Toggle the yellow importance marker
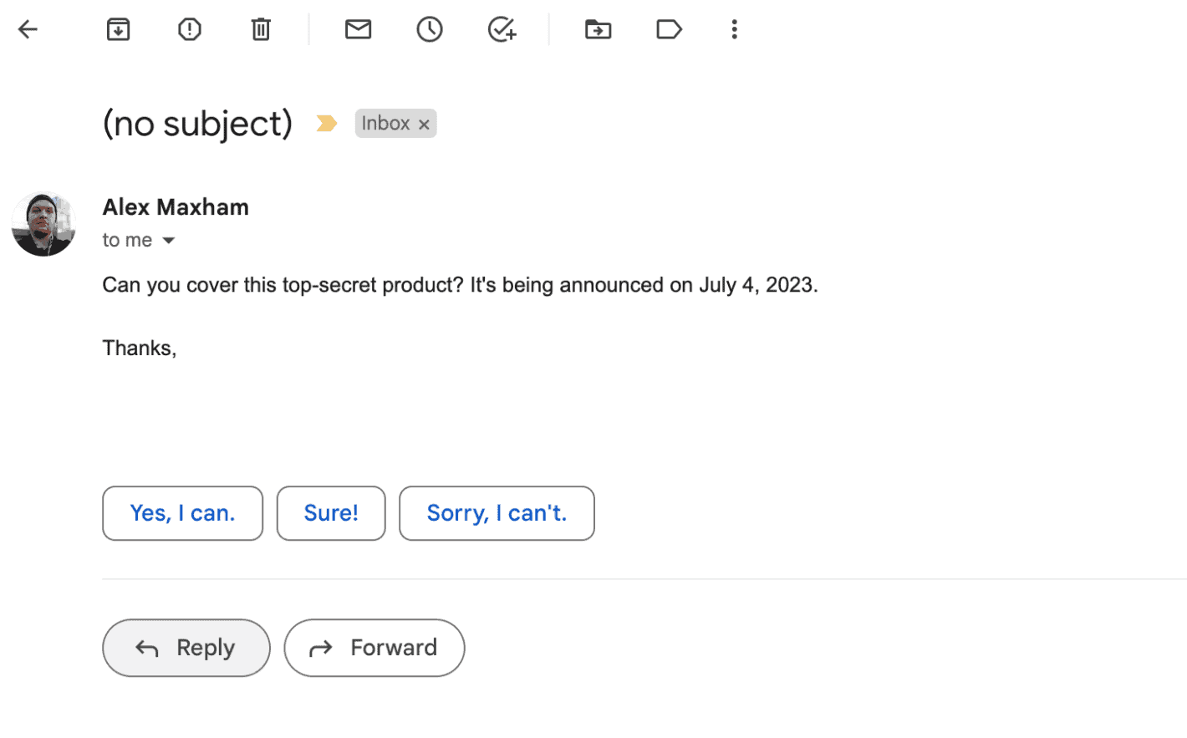This screenshot has width=1187, height=738. [326, 124]
